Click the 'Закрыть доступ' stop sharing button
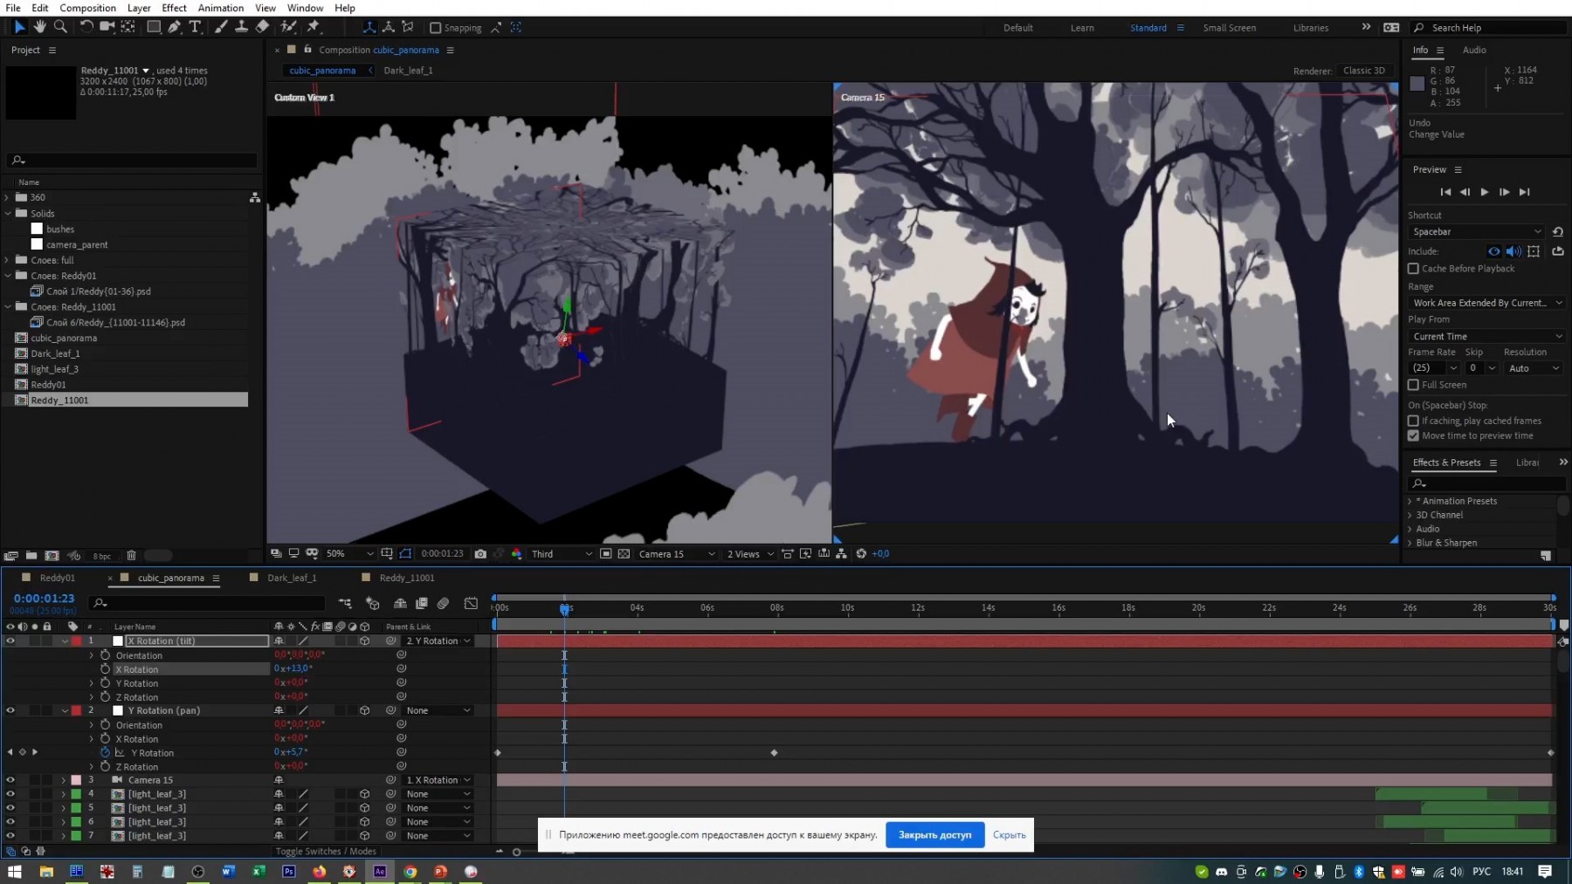Viewport: 1572px width, 884px height. [x=934, y=834]
